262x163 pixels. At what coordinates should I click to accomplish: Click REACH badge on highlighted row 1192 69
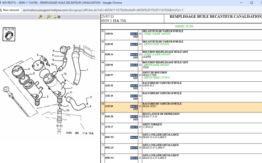134,106
